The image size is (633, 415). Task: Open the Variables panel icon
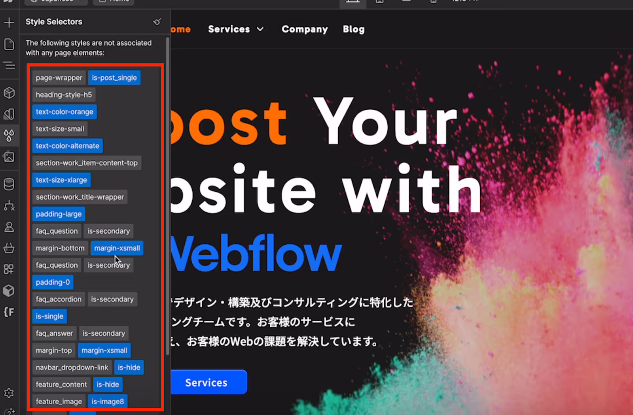[x=9, y=114]
